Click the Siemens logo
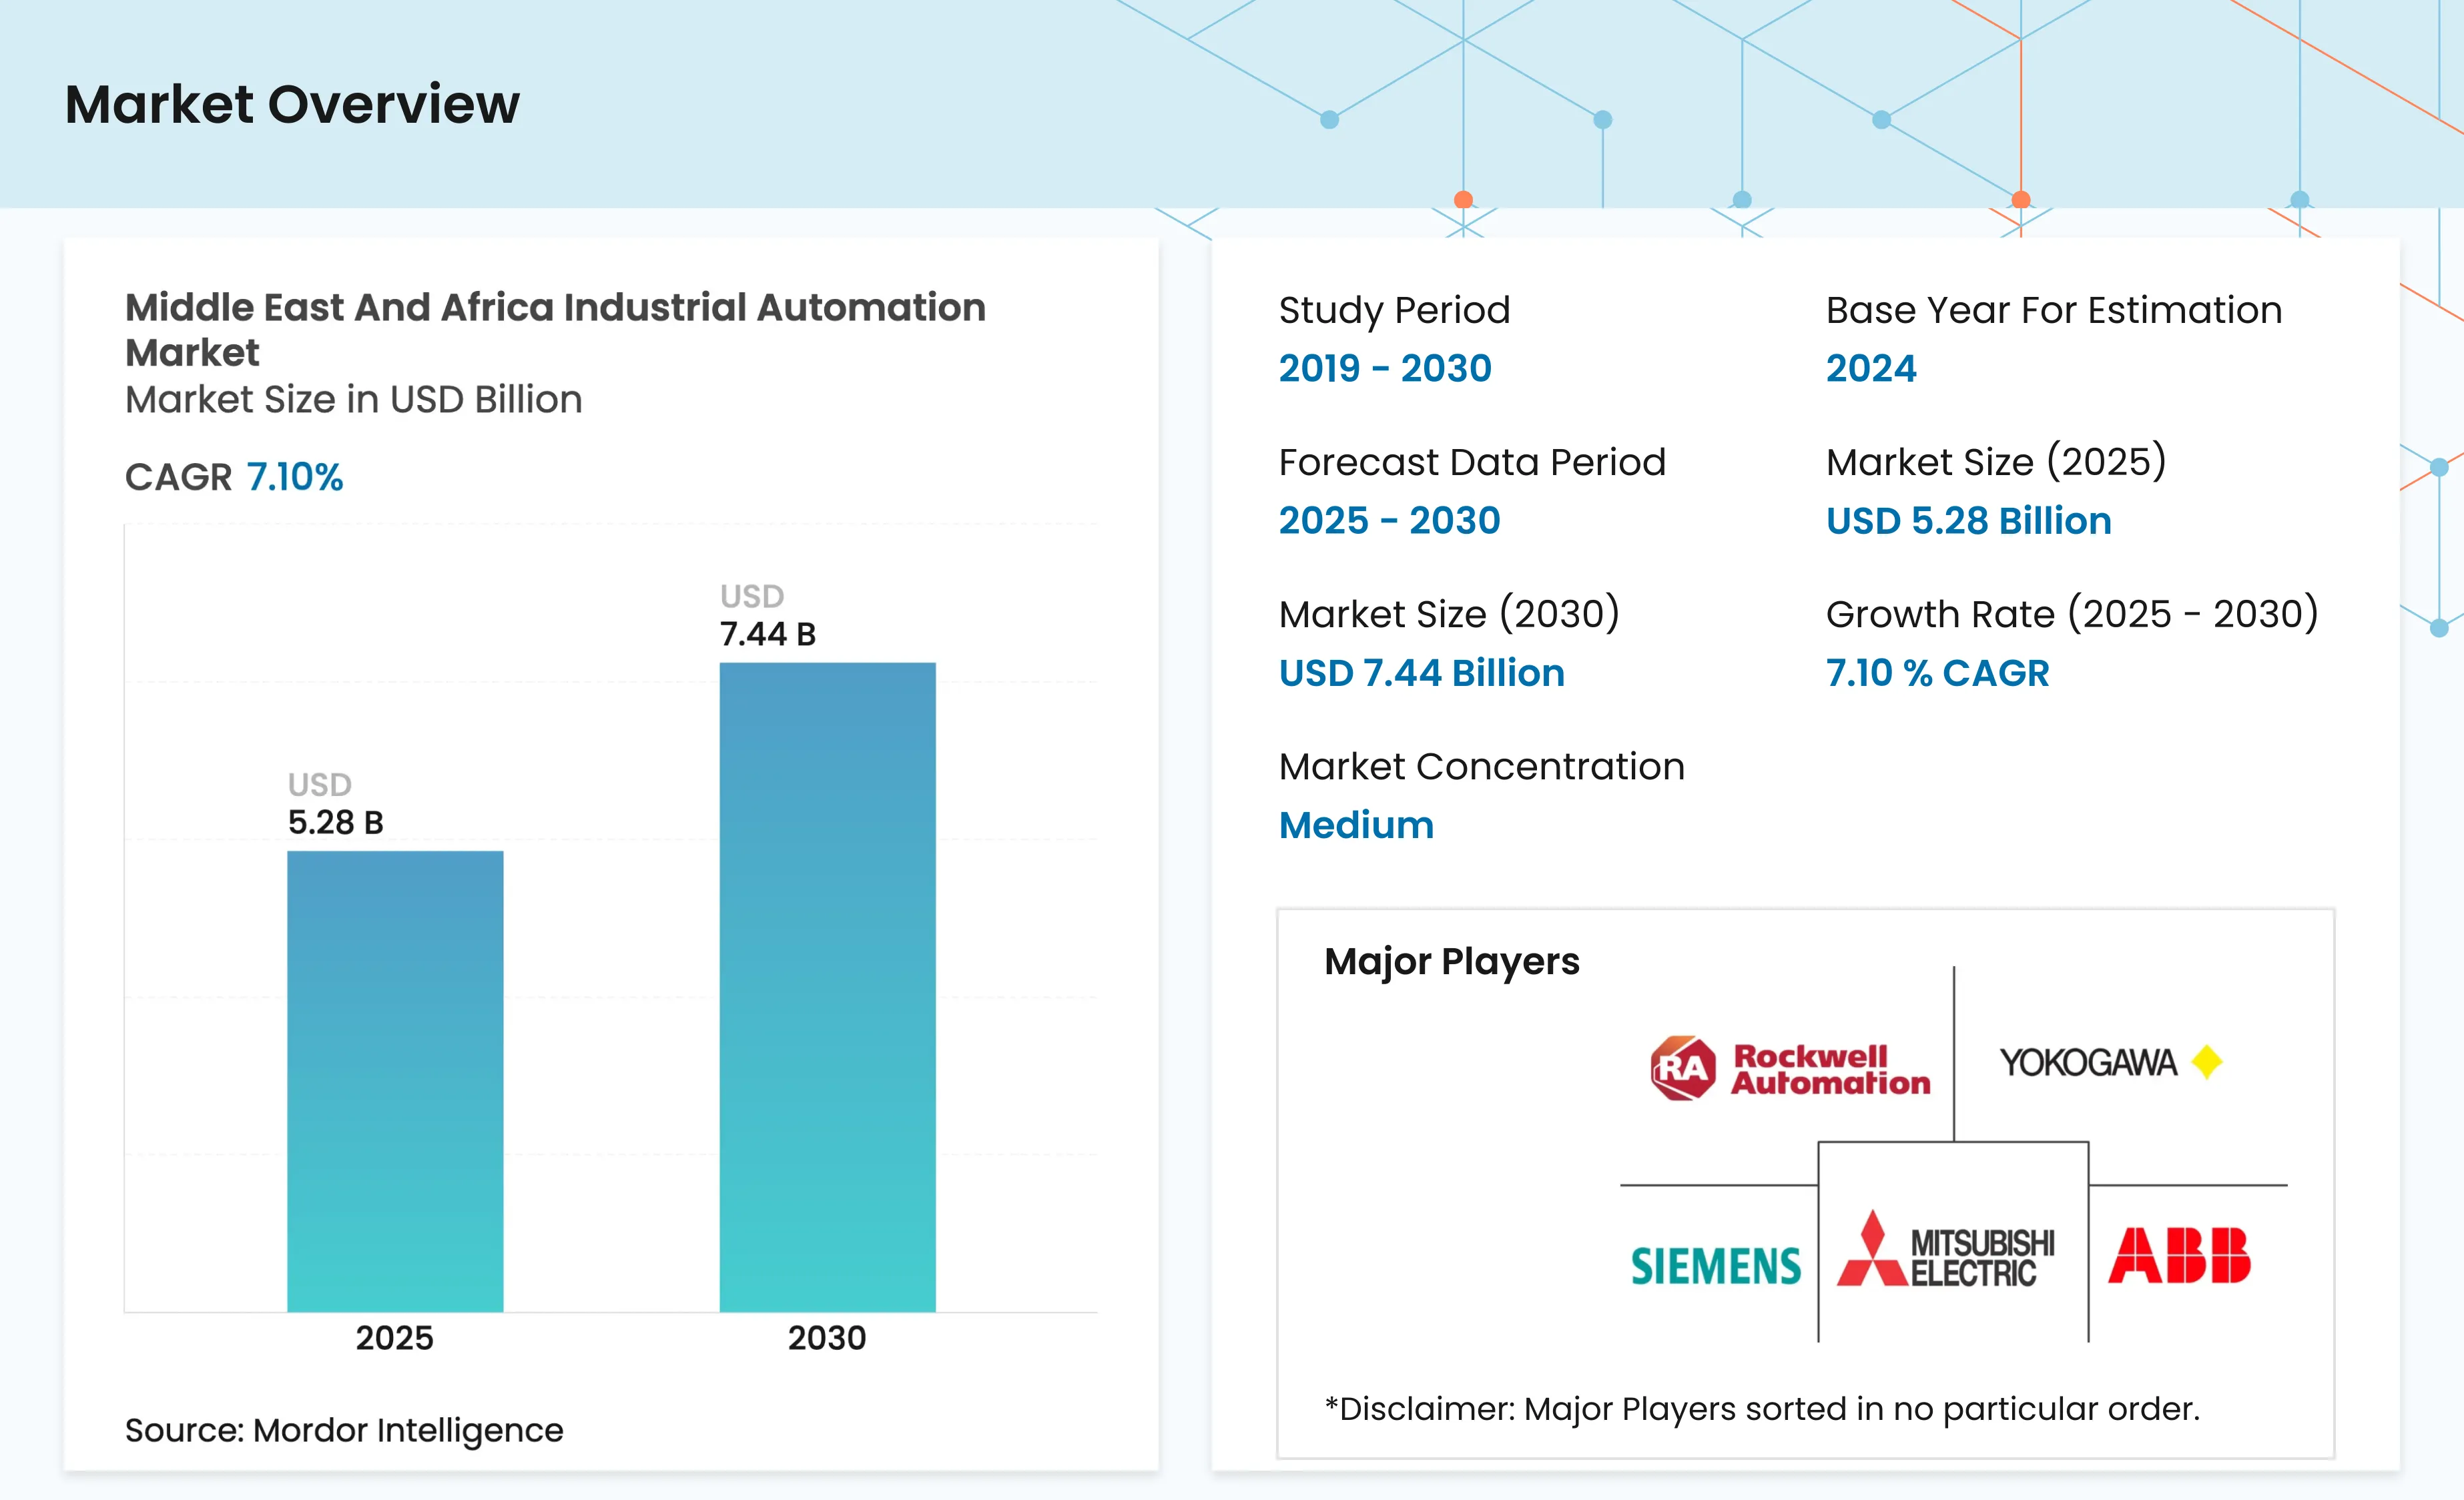 click(1716, 1266)
